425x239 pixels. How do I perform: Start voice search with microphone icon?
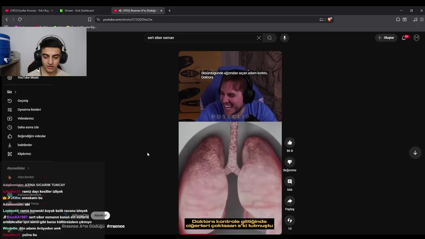(x=285, y=38)
